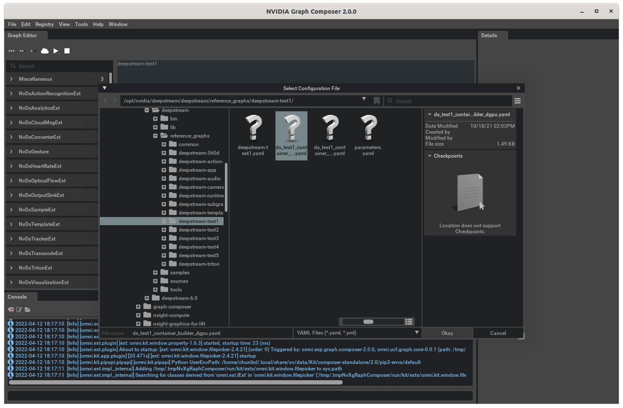Screen dimensions: 623x408
Task: Stop graph execution using the stop icon
Action: coord(67,51)
